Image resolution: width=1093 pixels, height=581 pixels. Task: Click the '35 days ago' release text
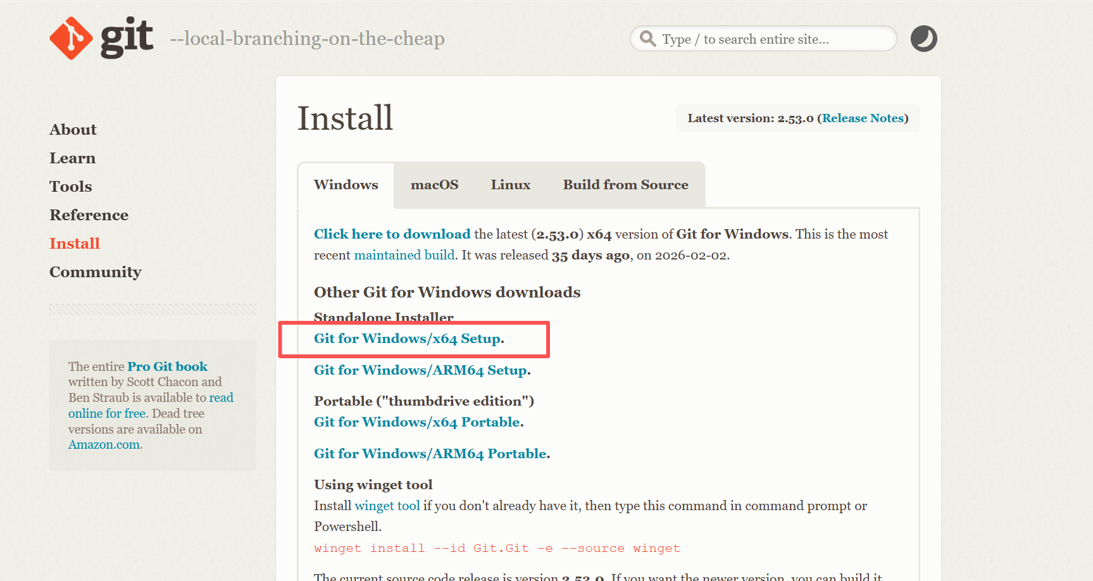coord(590,255)
